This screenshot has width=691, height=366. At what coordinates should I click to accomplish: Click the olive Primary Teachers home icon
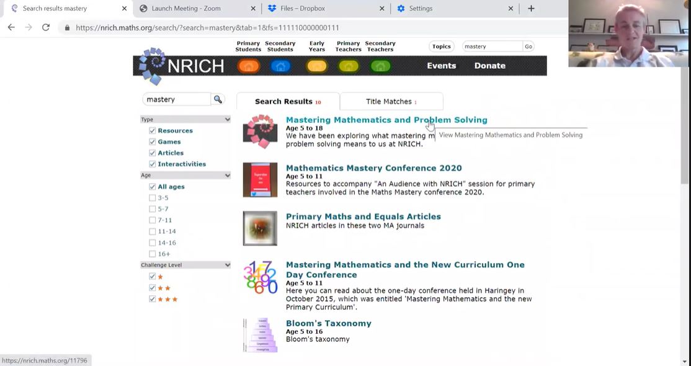349,66
